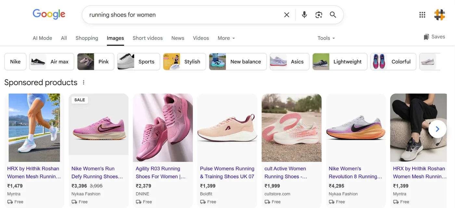Open the Myntra HRX Women Mesh ₹1,479 title link
The image size is (455, 208).
[34, 173]
